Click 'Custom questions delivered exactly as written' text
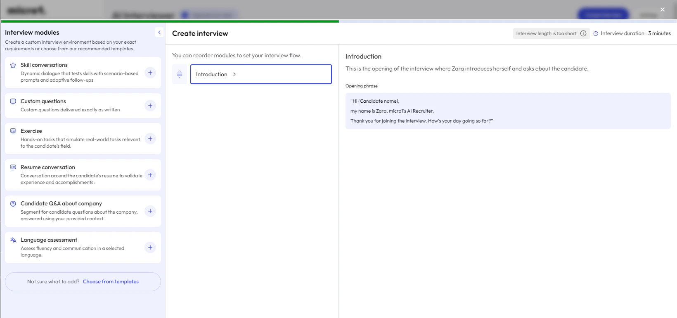 [70, 110]
